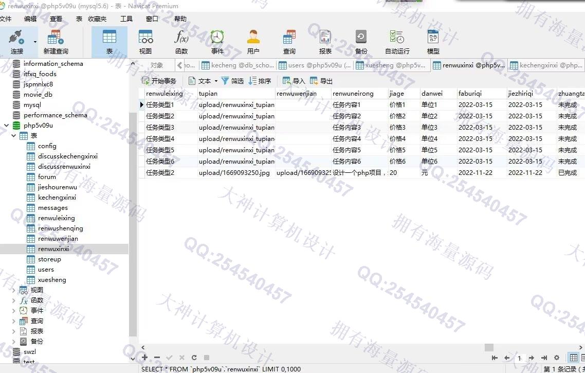Select the swzl database
The width and height of the screenshot is (585, 373).
[x=29, y=352]
